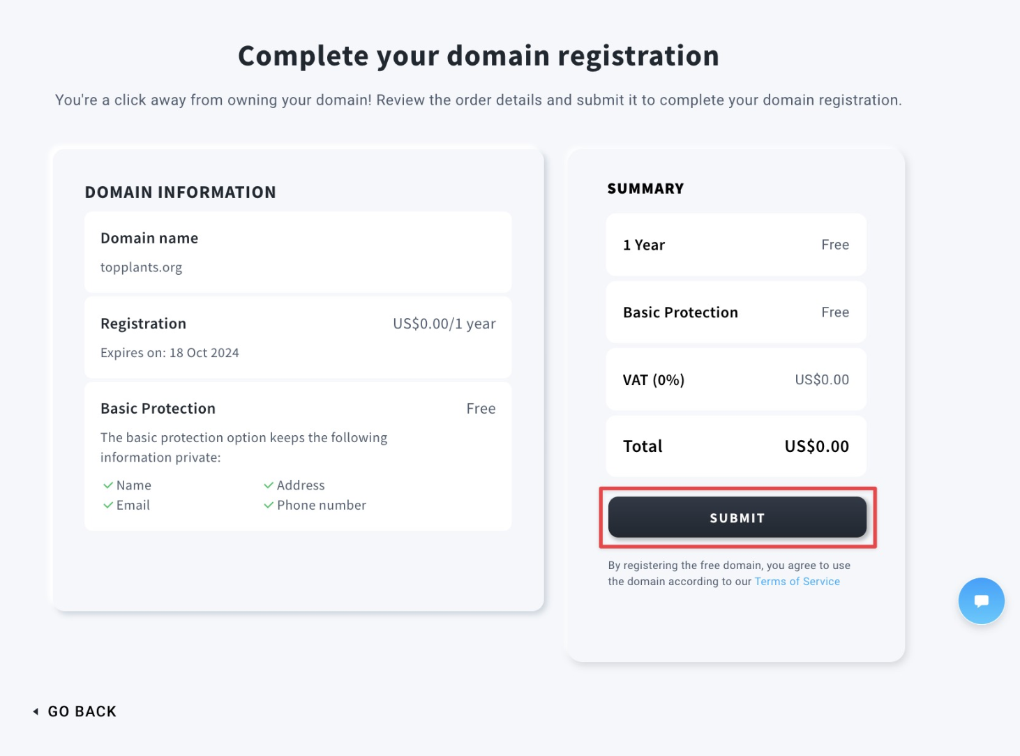Image resolution: width=1020 pixels, height=756 pixels.
Task: Open the live chat bubble icon
Action: (981, 601)
